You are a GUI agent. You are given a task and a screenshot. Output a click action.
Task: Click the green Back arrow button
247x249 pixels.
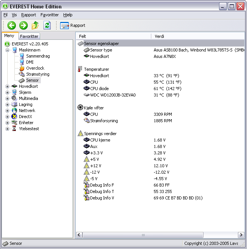coord(12,25)
